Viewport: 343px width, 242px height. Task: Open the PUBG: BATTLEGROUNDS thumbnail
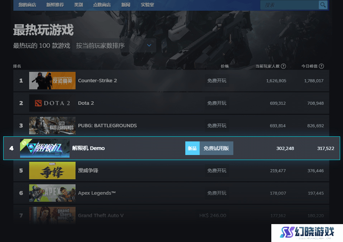(x=52, y=126)
